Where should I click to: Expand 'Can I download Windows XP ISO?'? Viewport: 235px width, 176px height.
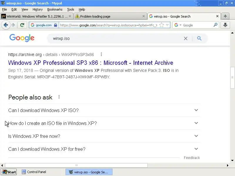click(104, 110)
